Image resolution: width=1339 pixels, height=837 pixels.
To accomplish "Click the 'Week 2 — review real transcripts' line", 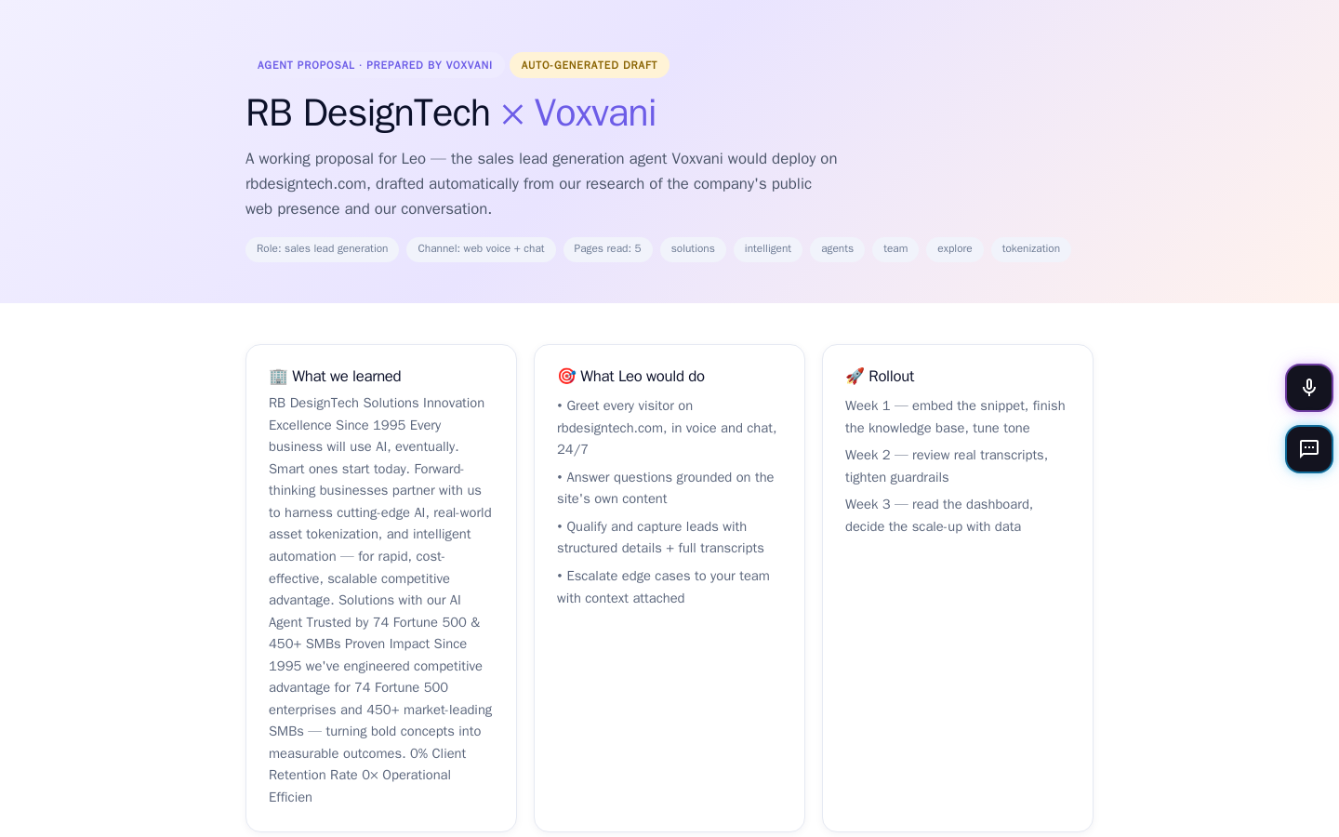I will (x=957, y=466).
